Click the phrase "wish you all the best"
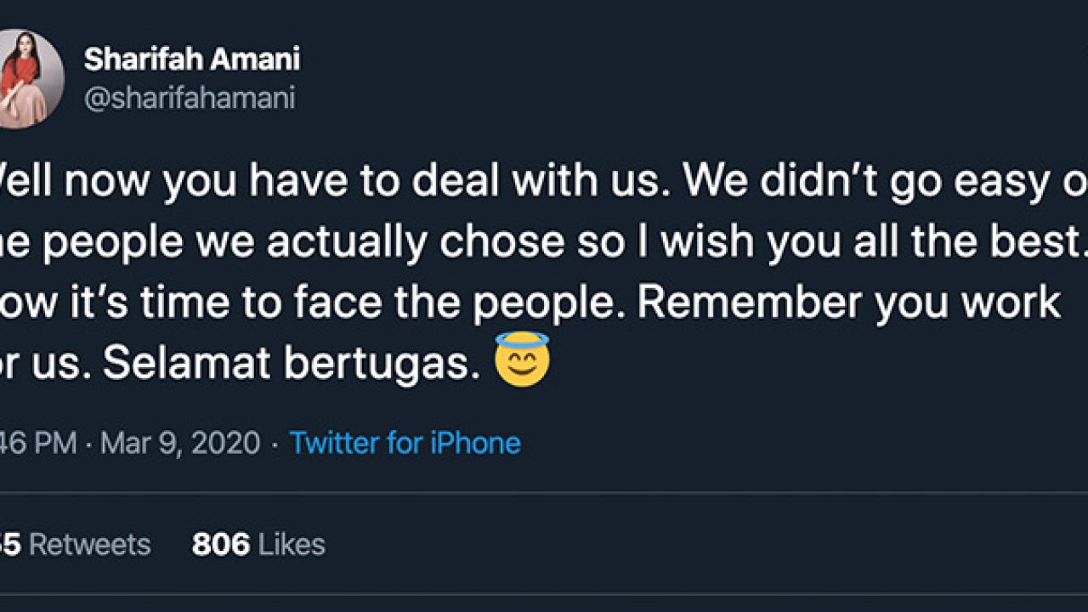The image size is (1088, 612). (x=865, y=244)
